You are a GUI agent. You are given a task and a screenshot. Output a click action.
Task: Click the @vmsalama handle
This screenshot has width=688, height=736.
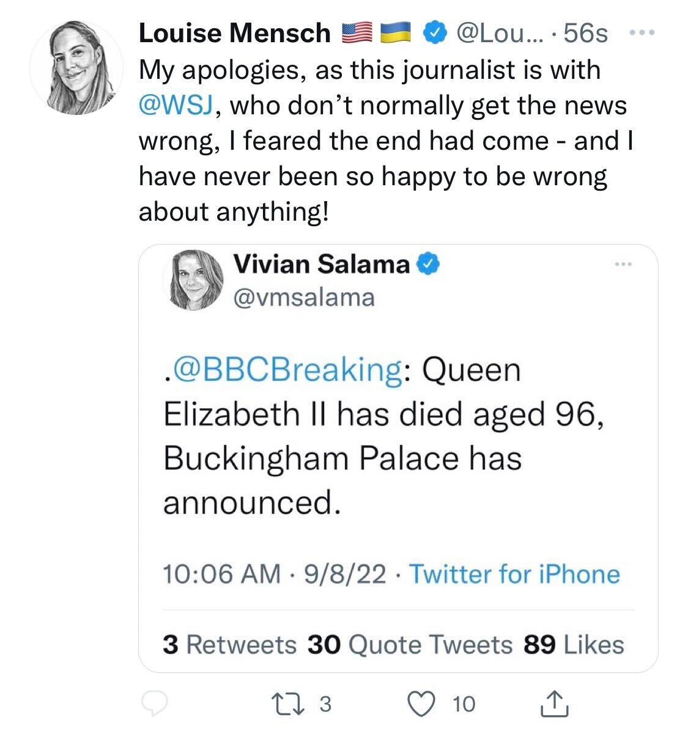tap(303, 297)
